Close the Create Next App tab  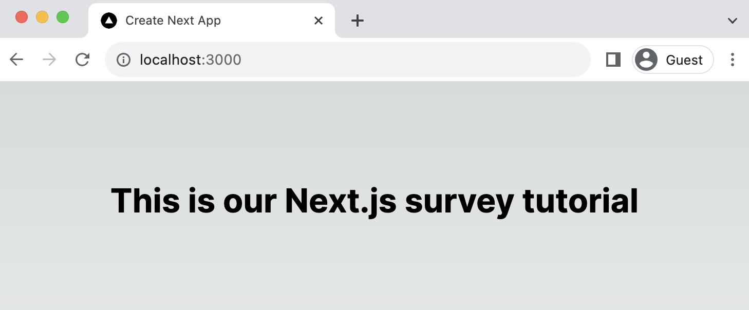click(319, 21)
